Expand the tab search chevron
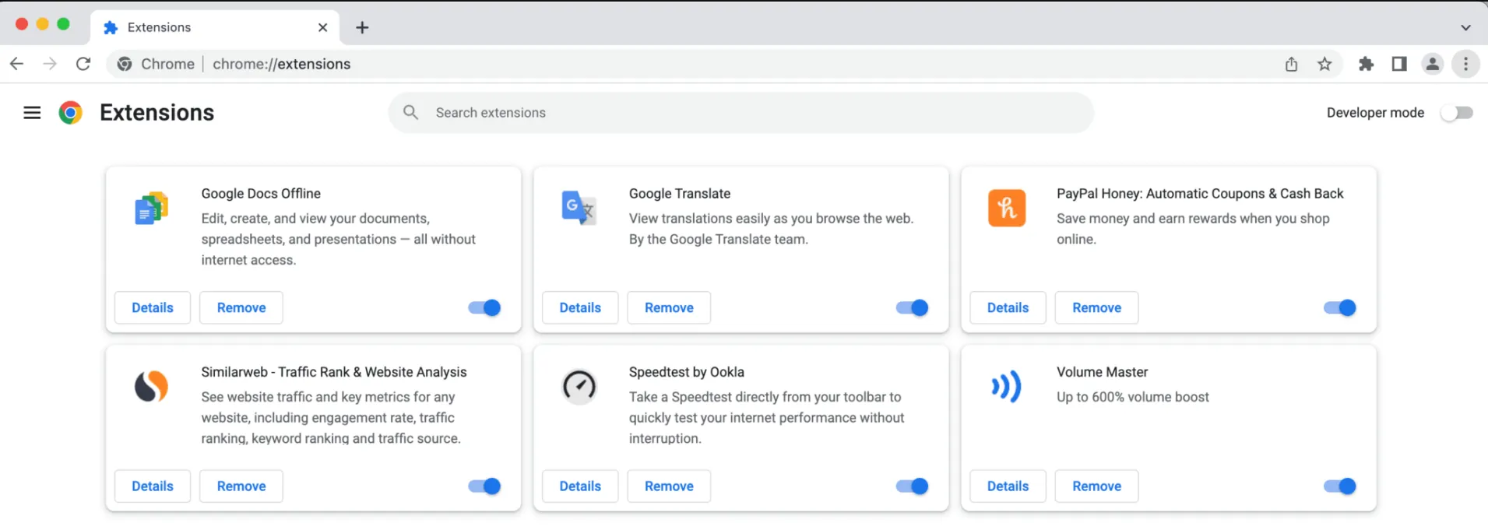 point(1465,27)
